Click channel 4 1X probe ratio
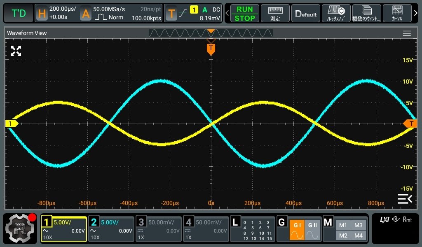The image size is (422, 247). (188, 238)
